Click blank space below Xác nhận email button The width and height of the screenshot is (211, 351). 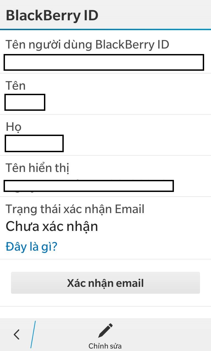(x=105, y=312)
